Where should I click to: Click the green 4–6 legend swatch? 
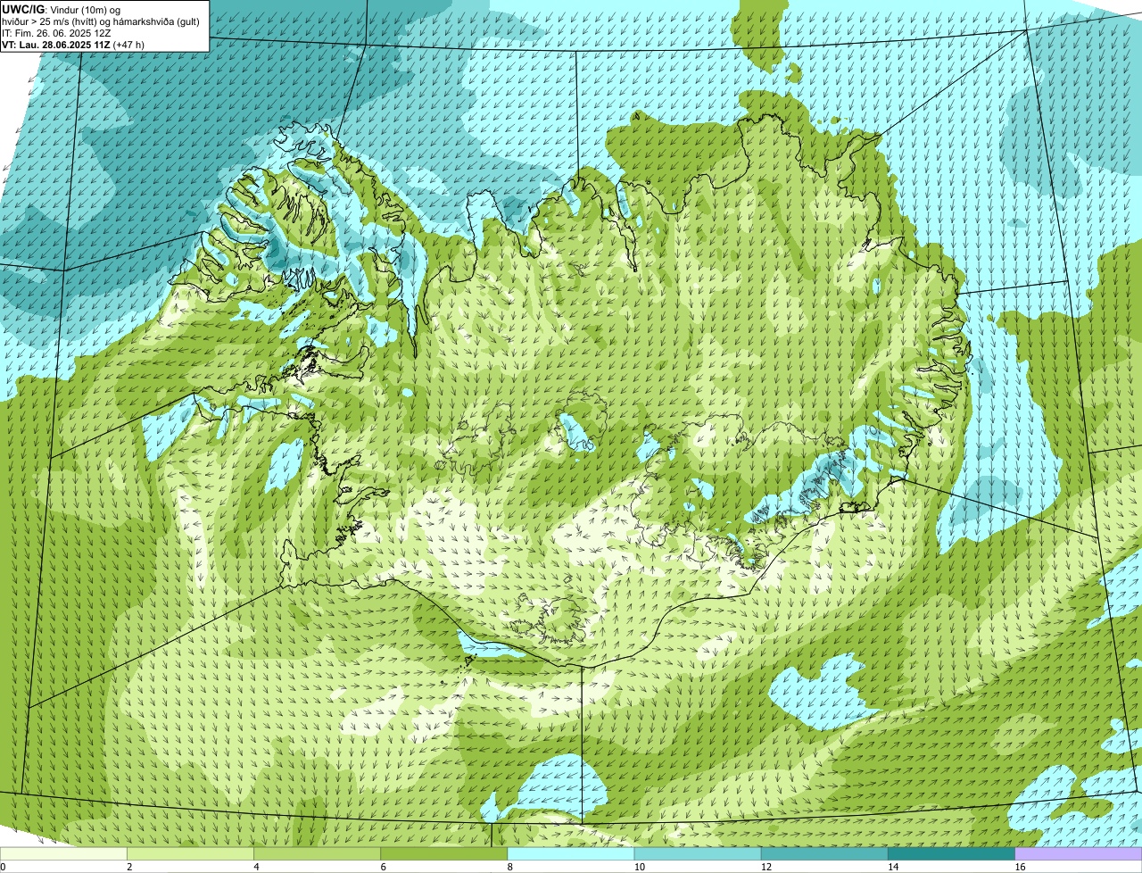[317, 853]
